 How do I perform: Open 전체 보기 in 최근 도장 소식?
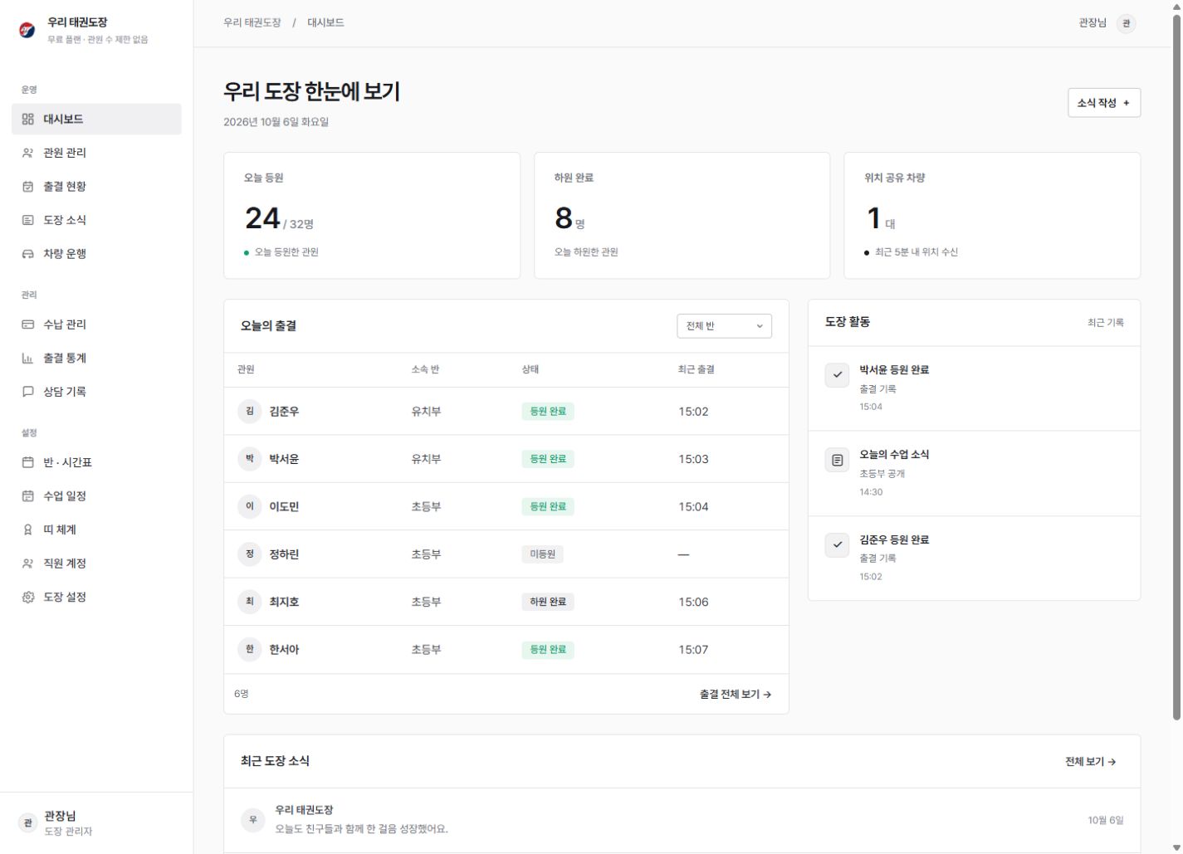click(1091, 762)
